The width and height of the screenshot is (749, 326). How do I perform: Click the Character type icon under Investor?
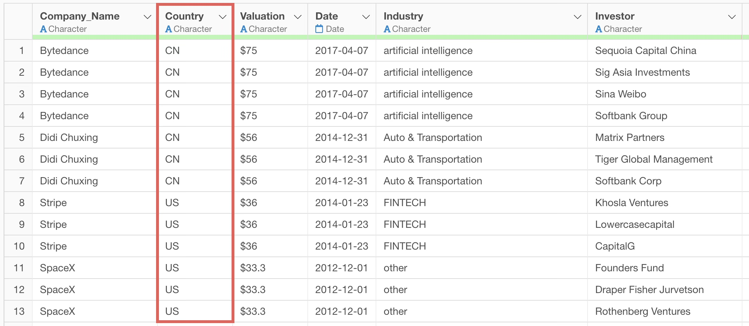tap(598, 29)
